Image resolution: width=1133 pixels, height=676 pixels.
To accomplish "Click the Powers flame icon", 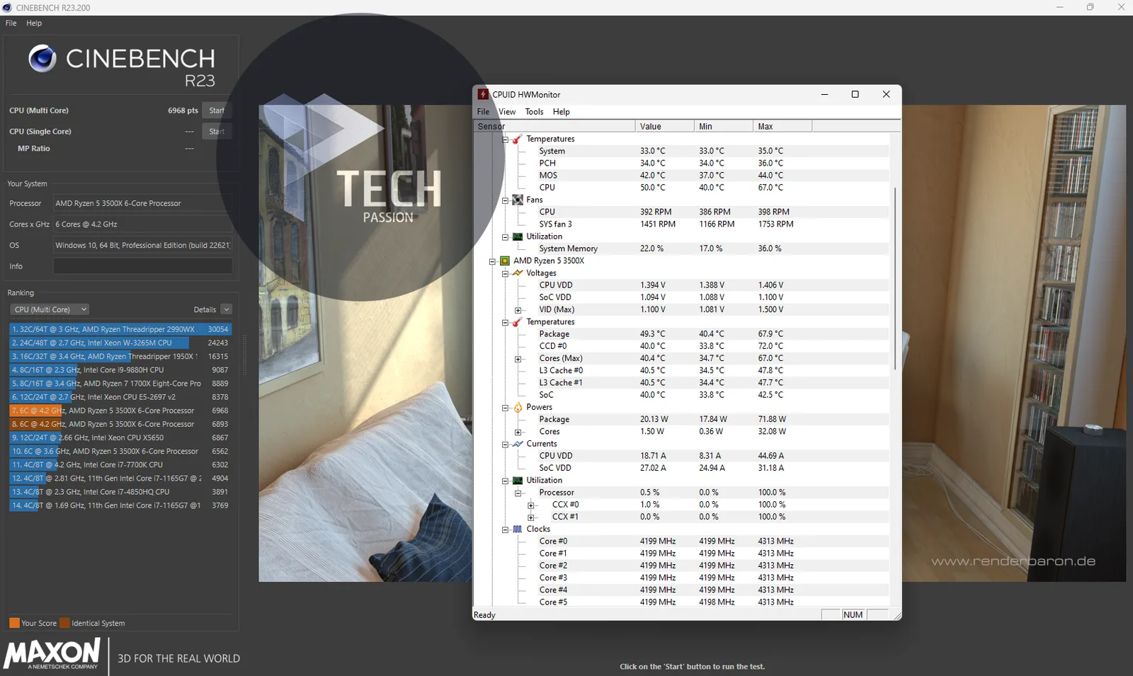I will 518,407.
